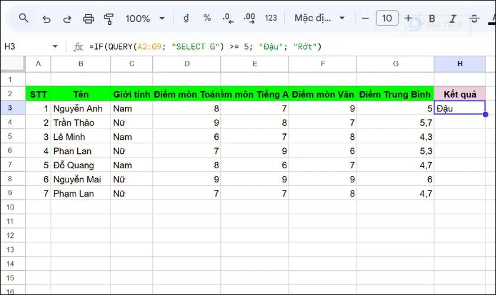Decrease font size with minus button
This screenshot has width=496, height=295.
pyautogui.click(x=365, y=18)
